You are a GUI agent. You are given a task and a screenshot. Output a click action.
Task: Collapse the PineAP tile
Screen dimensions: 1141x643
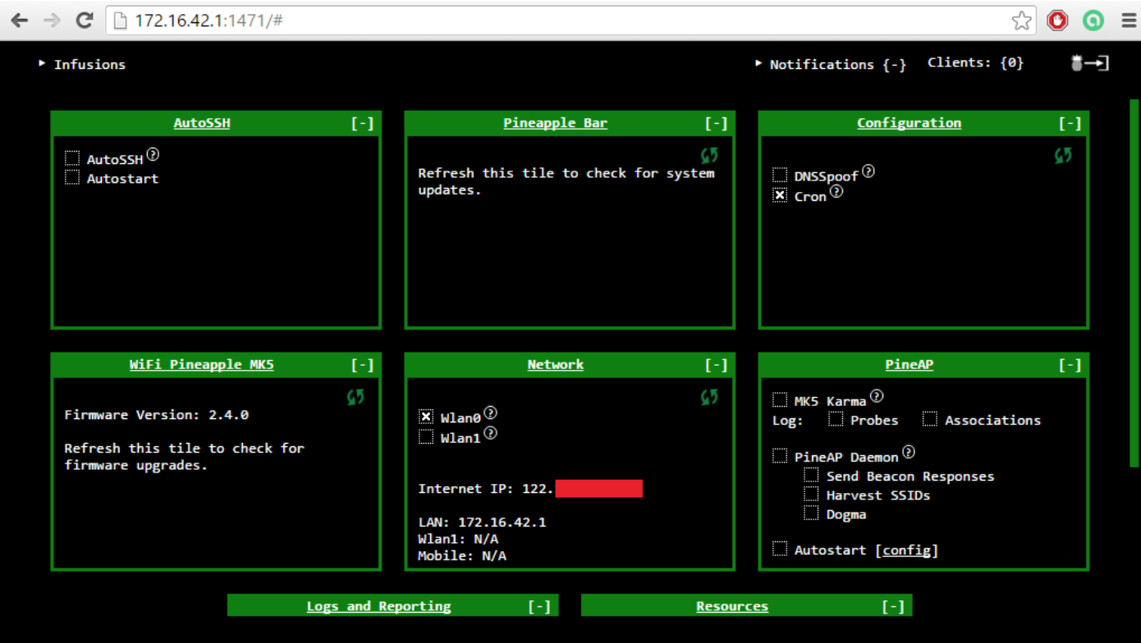1070,365
